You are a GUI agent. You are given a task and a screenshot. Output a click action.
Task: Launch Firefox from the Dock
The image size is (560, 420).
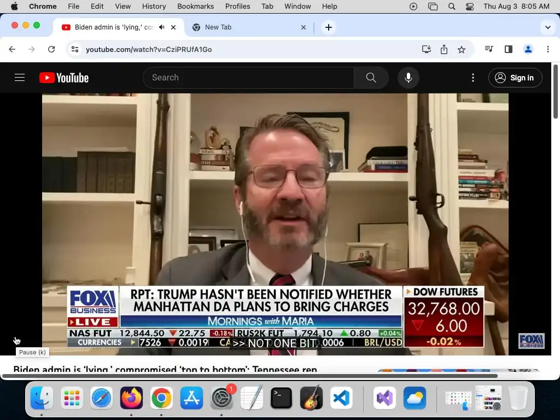131,398
